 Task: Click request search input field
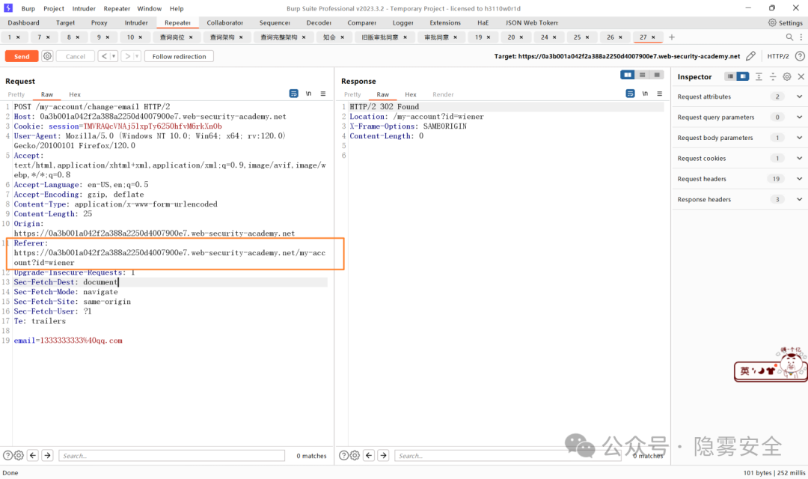(171, 456)
